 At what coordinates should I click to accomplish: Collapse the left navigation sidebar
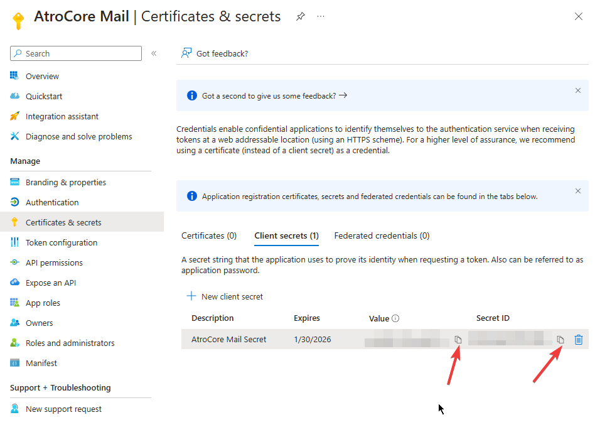(154, 53)
